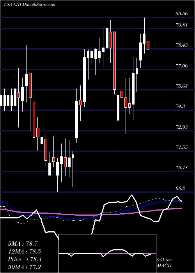Click the 78.43 price level label
This screenshot has width=195, height=273.
pos(182,45)
